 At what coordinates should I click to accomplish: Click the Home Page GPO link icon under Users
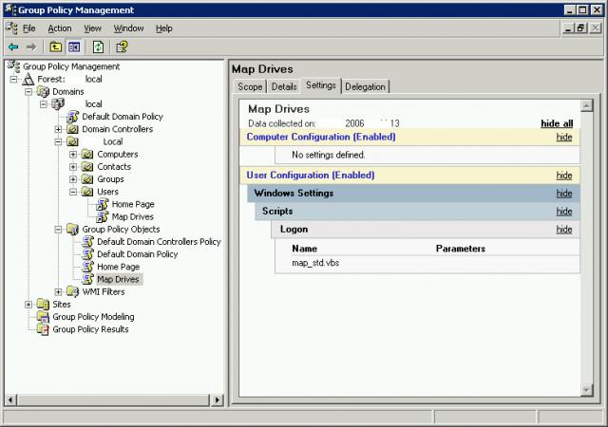pos(103,204)
